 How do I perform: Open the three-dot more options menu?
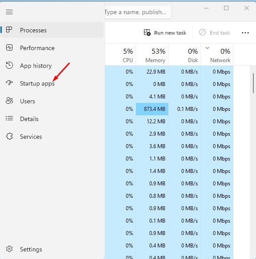[x=245, y=33]
